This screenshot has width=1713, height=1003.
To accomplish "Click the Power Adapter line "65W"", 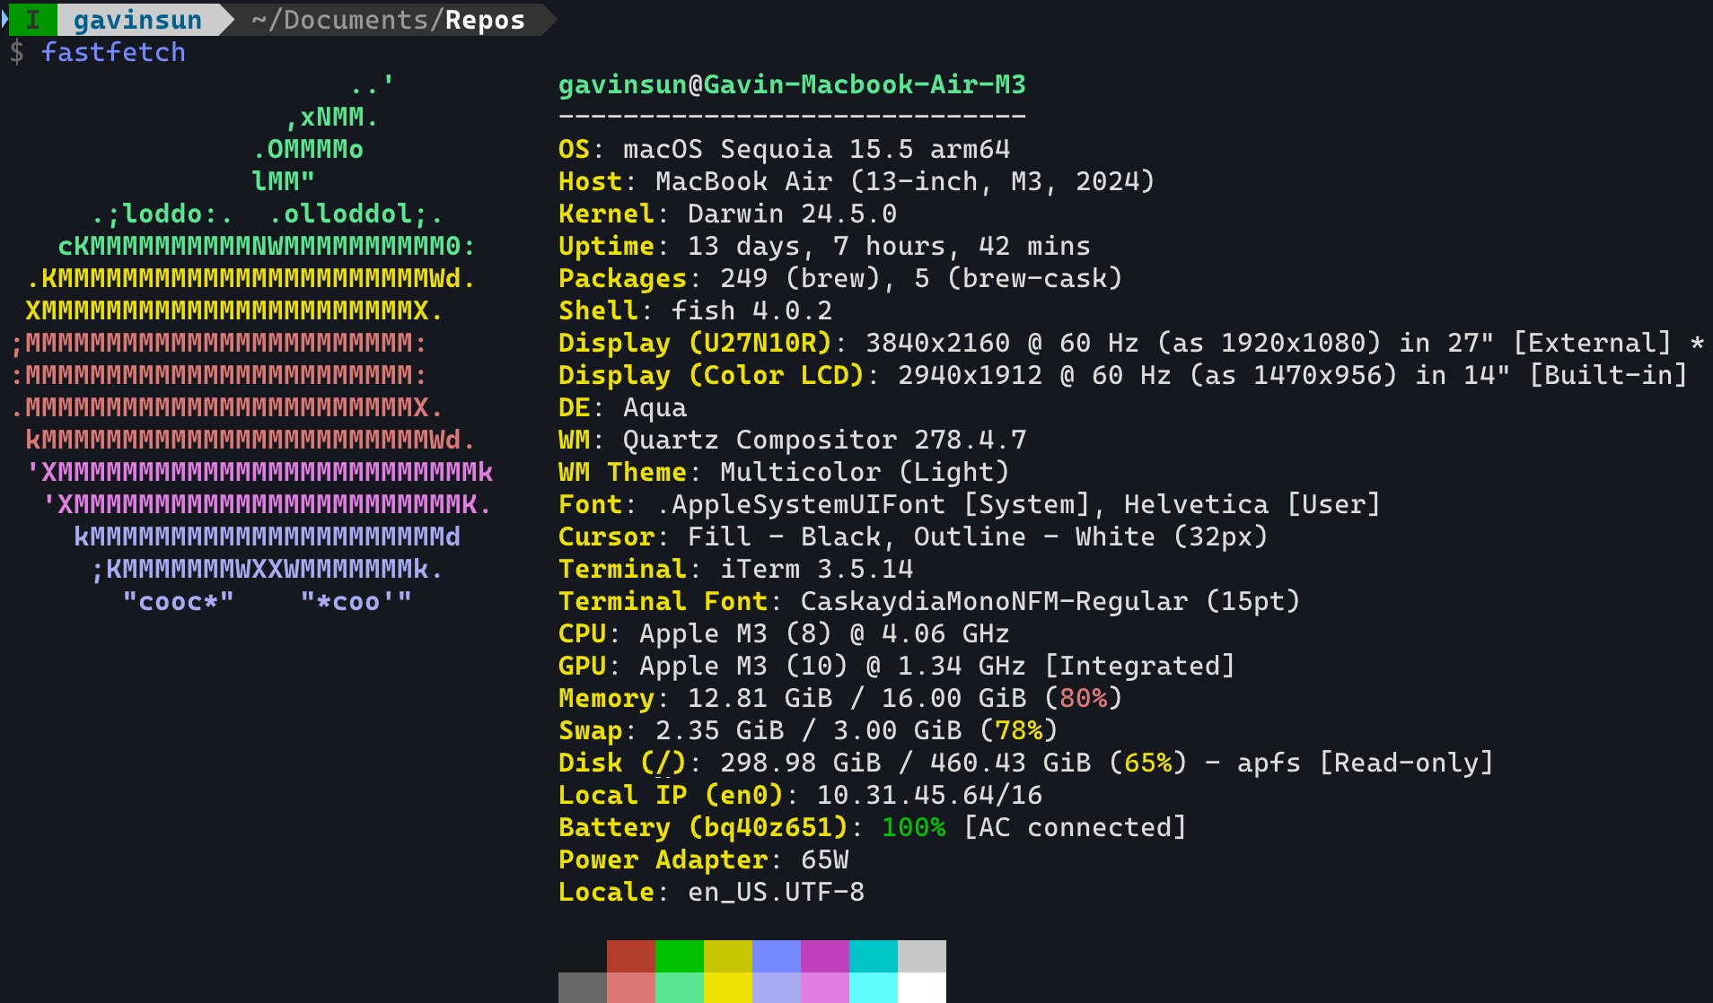I will [x=703, y=859].
